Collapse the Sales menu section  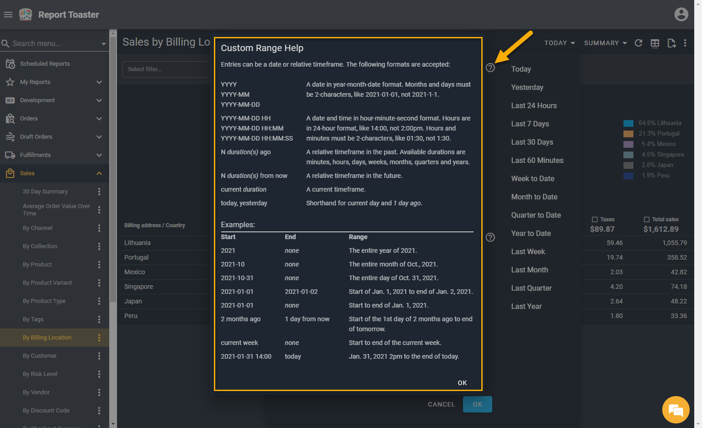tap(99, 173)
